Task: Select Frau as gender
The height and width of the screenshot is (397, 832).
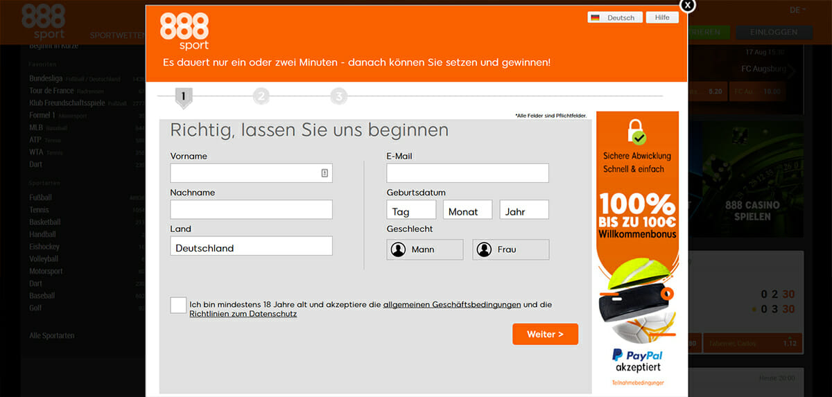Action: (x=510, y=249)
